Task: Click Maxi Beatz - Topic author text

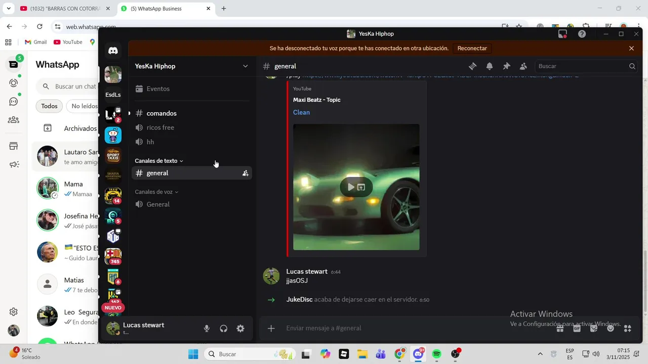Action: point(317,100)
